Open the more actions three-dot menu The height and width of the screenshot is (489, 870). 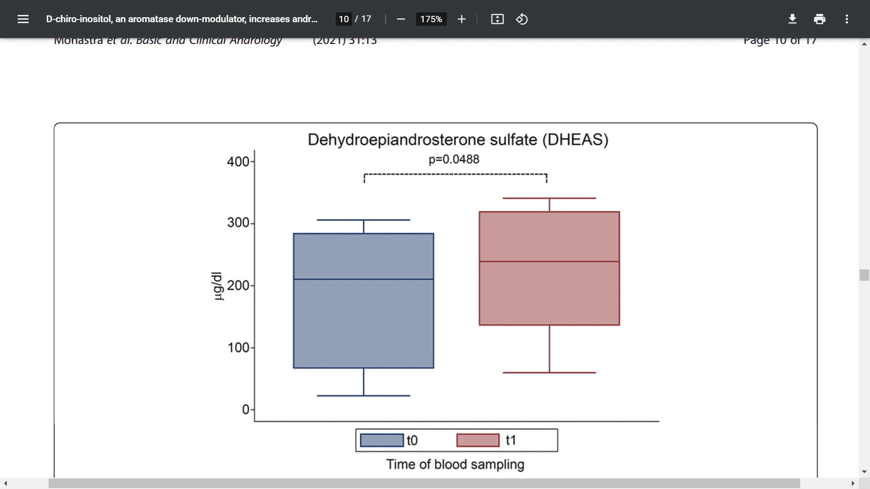pyautogui.click(x=846, y=19)
